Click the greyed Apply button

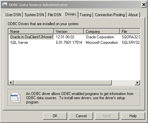(x=107, y=116)
